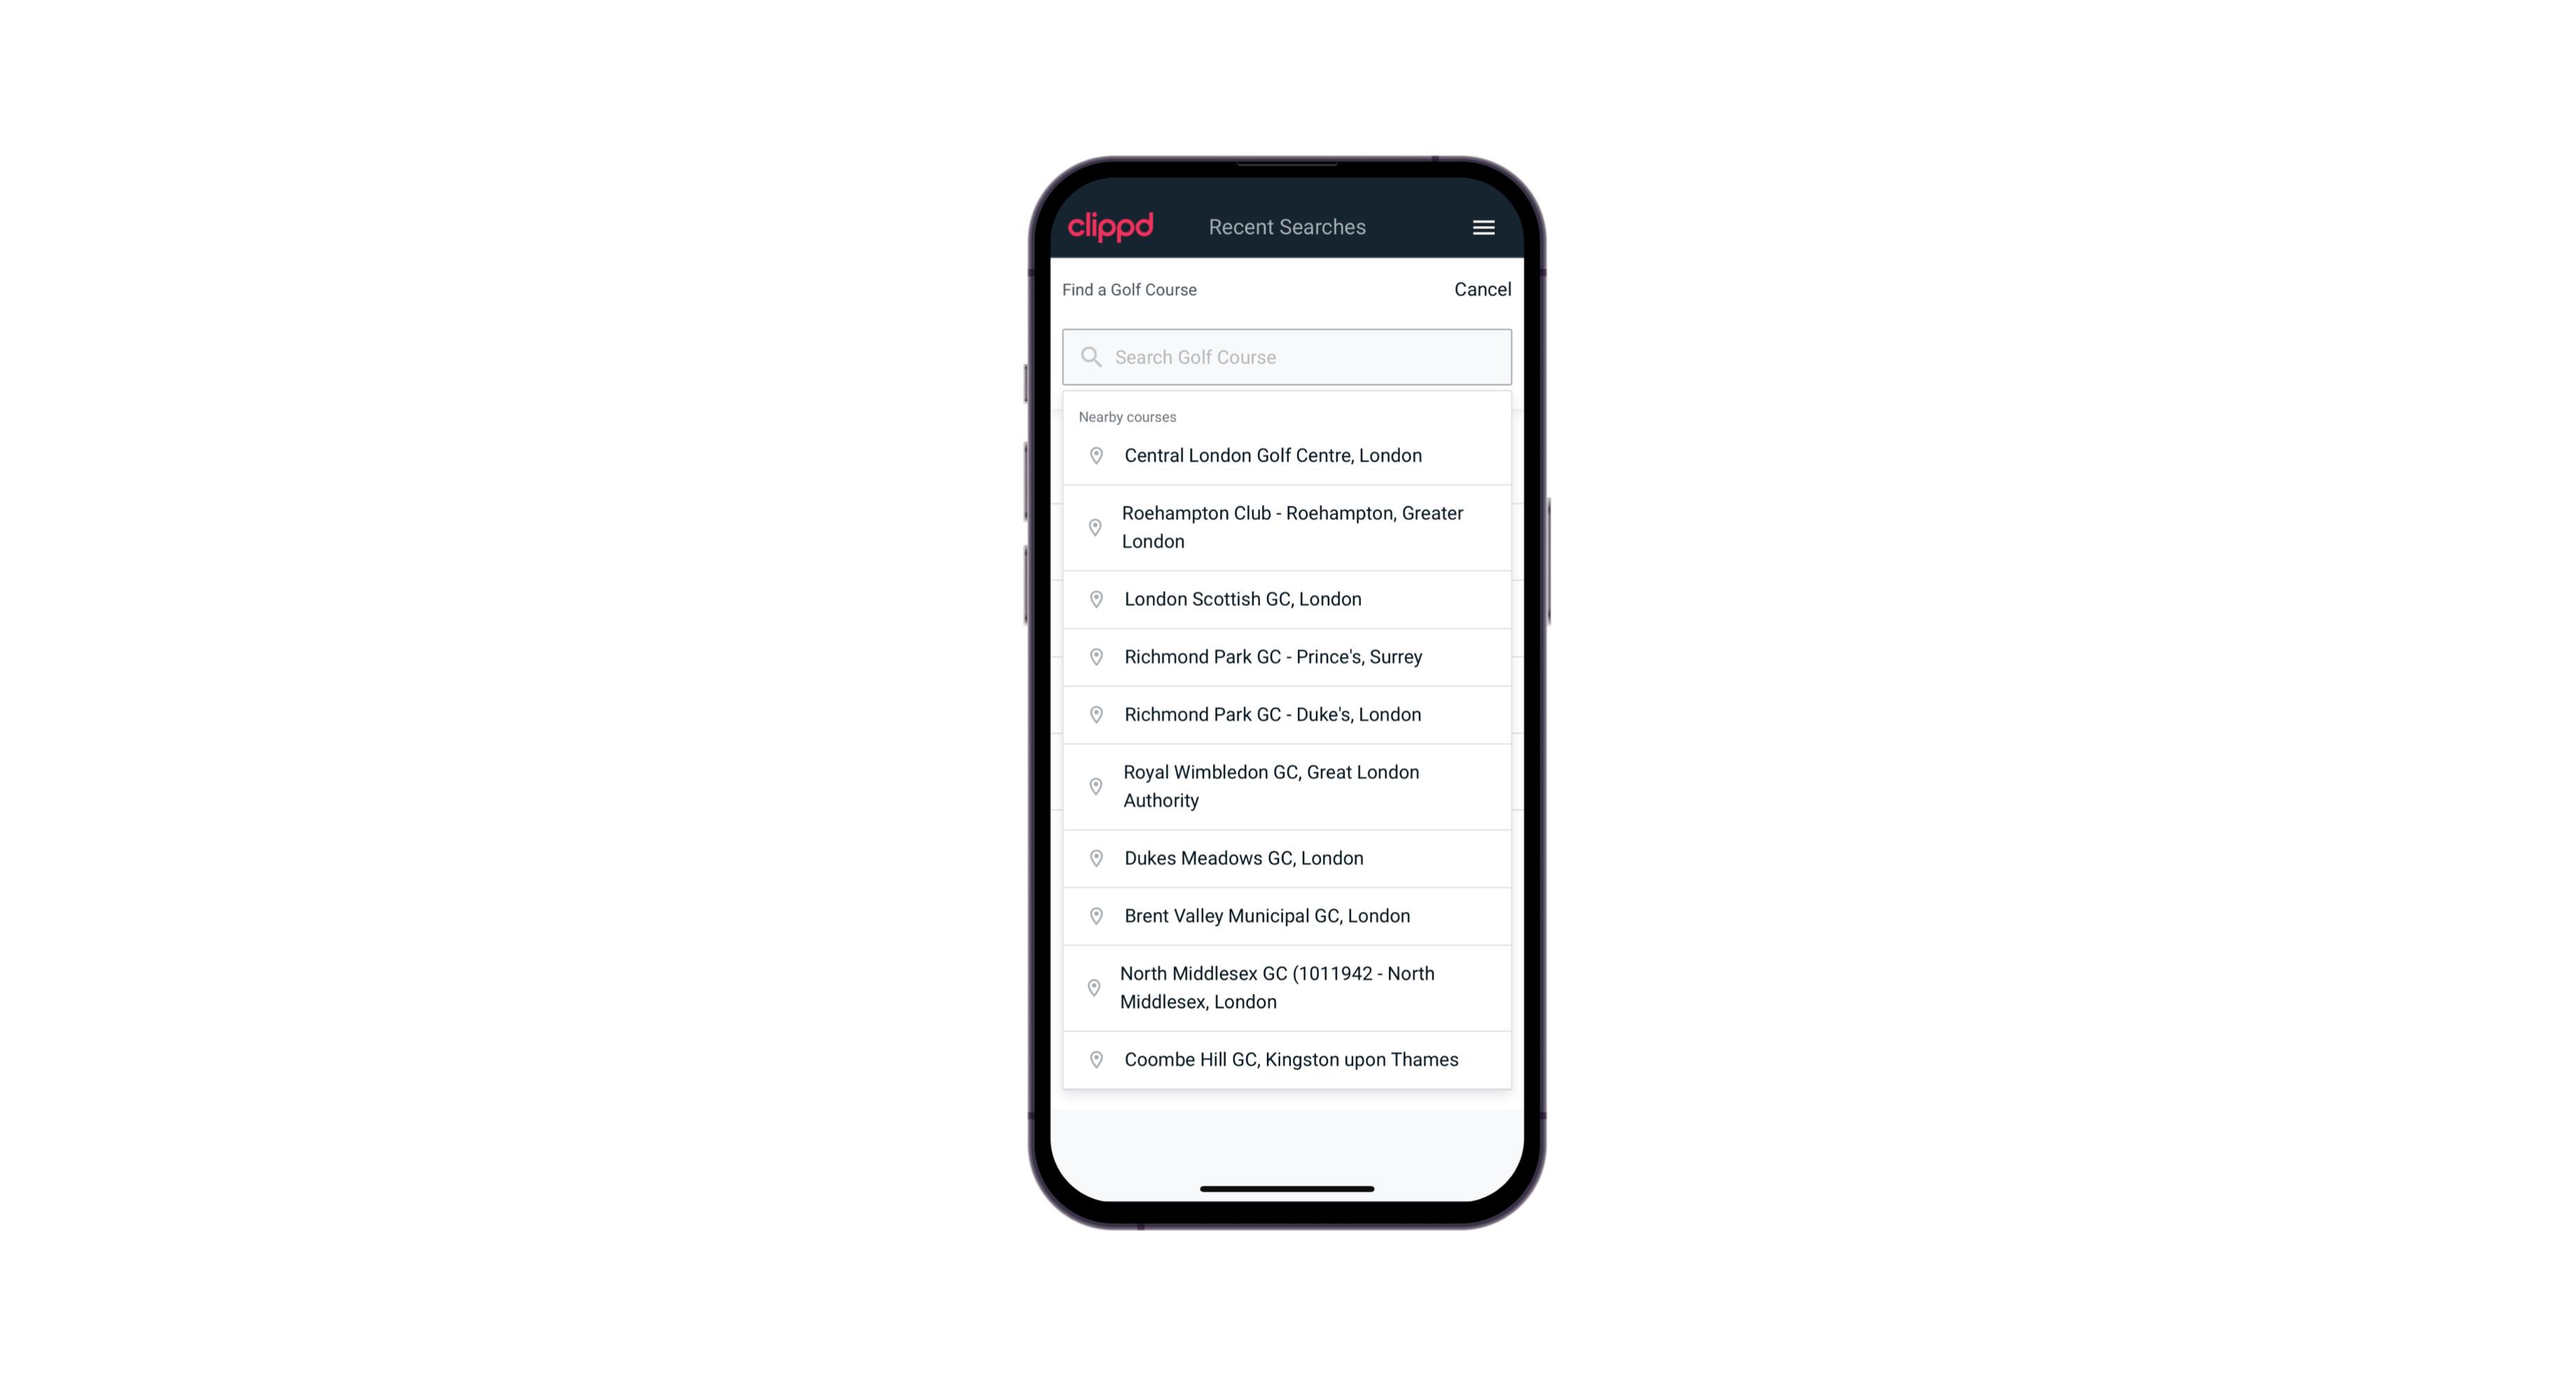
Task: Select Richmond Park GC Prince's Surrey
Action: pyautogui.click(x=1287, y=656)
